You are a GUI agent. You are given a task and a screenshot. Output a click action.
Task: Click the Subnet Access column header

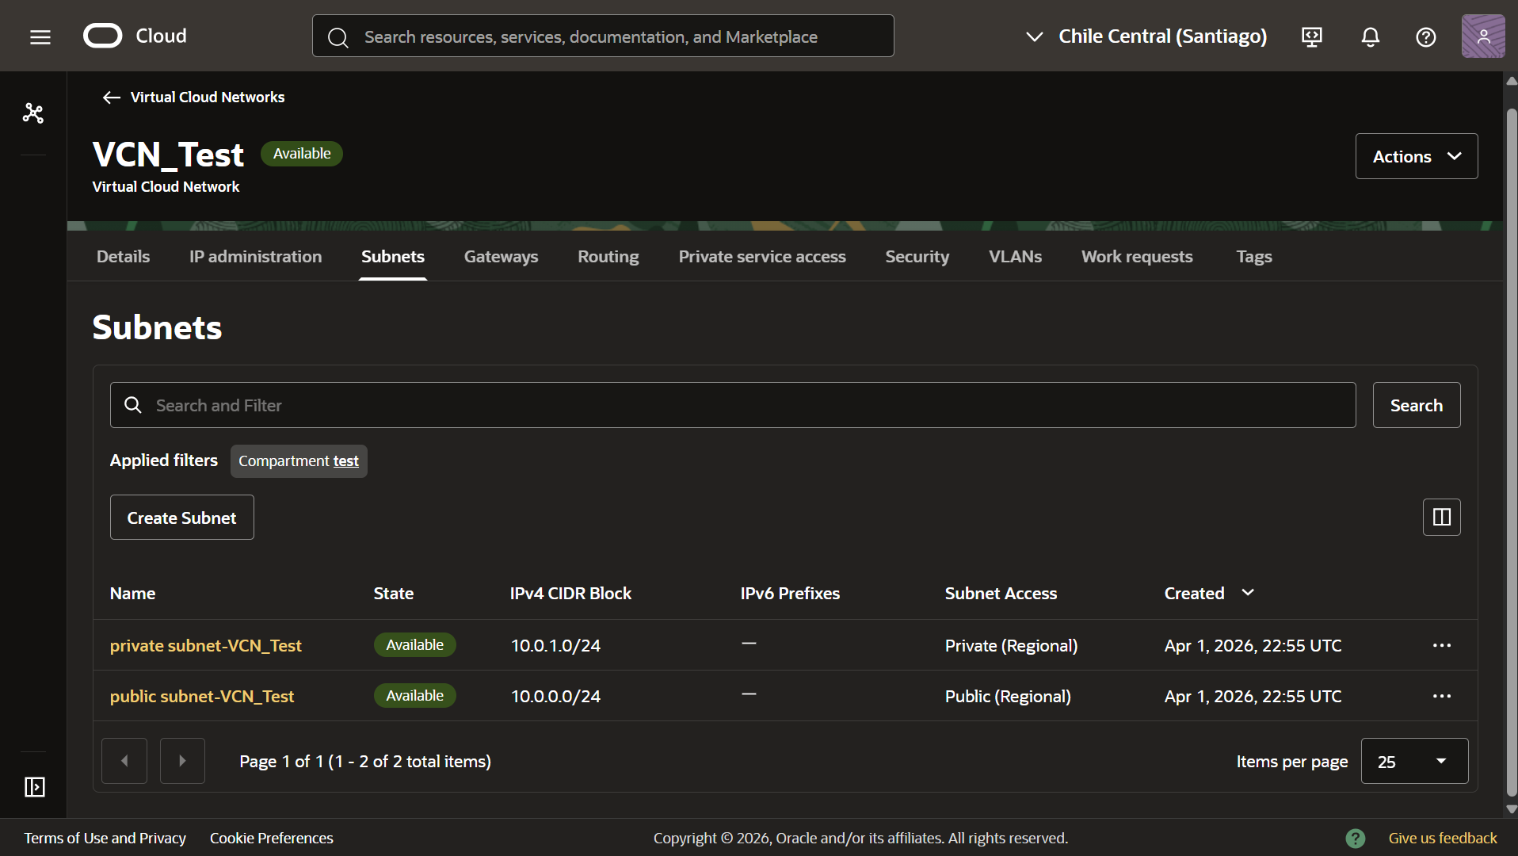(1001, 593)
